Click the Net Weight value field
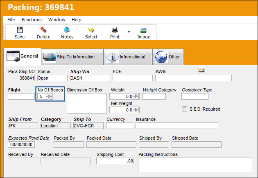 point(121,110)
